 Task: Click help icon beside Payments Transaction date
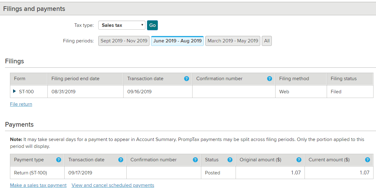point(121,160)
